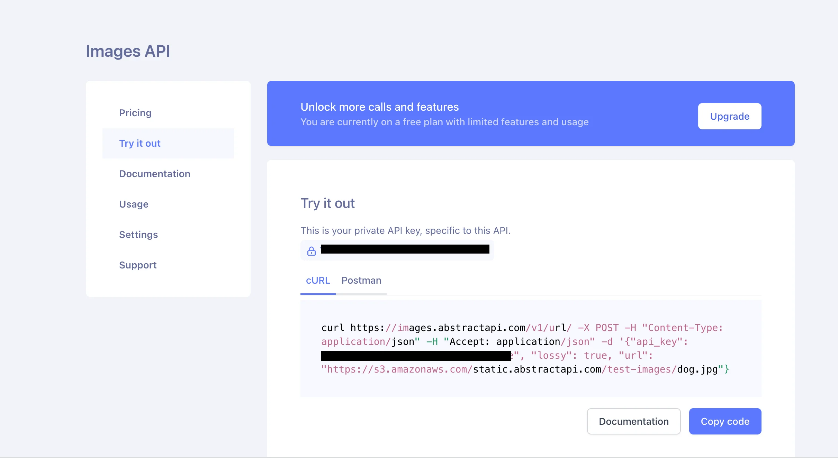Navigate to Pricing in the sidebar
The image size is (838, 458).
click(x=135, y=113)
